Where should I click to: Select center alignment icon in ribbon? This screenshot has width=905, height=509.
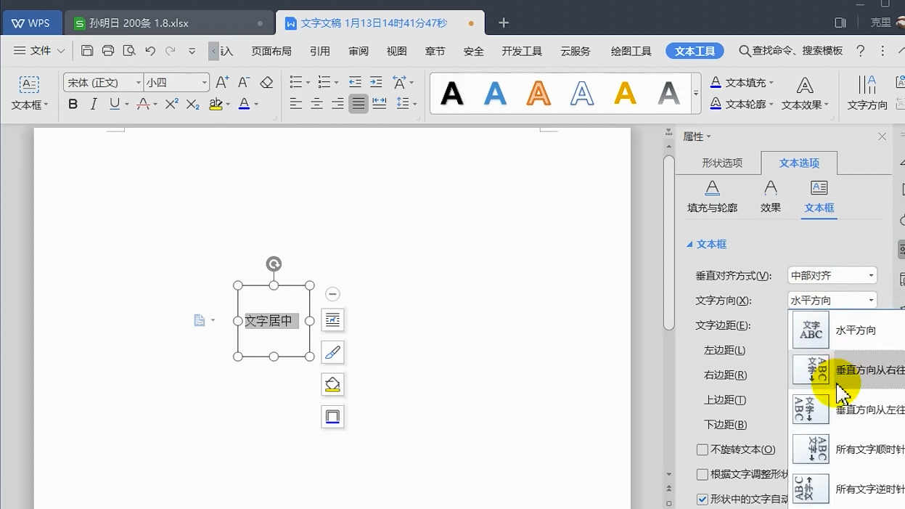[316, 105]
